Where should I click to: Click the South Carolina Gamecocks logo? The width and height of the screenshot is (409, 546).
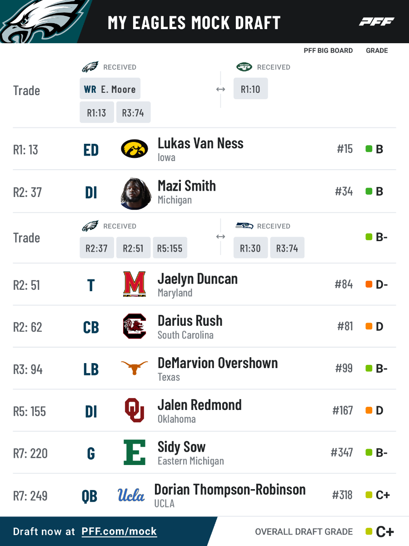pos(135,326)
